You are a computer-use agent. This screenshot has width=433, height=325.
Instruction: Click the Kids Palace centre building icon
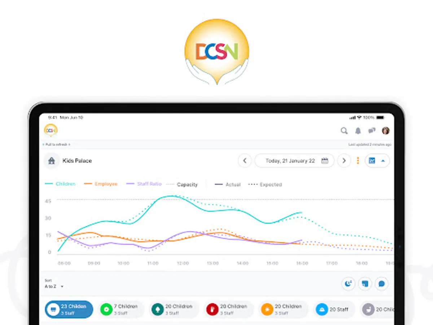tap(52, 161)
